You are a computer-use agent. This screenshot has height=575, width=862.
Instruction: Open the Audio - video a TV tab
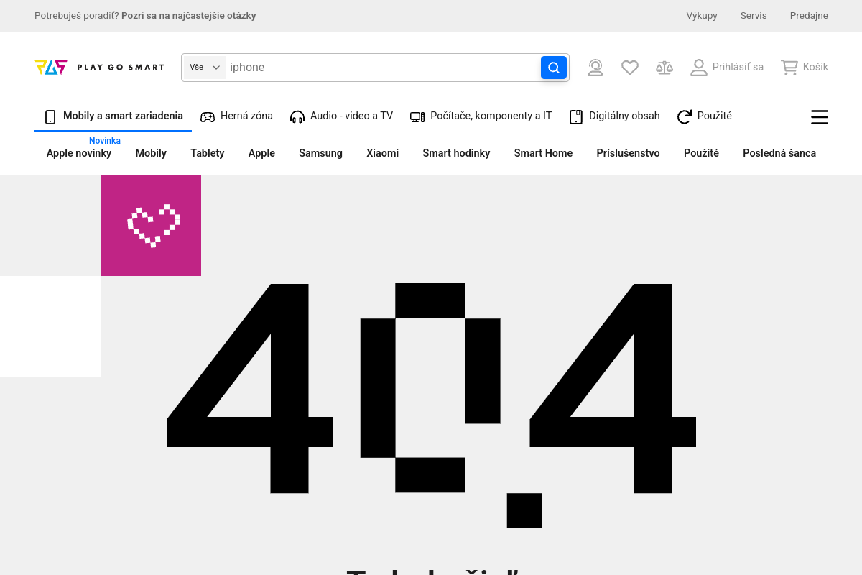click(x=341, y=116)
